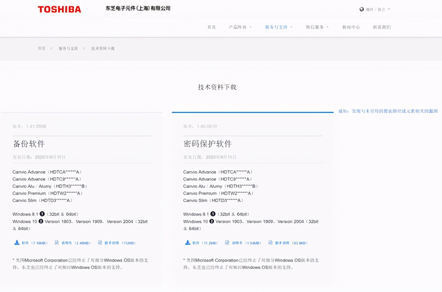Click the globe region/language icon
Screen dimensions: 442x292
(362, 9)
